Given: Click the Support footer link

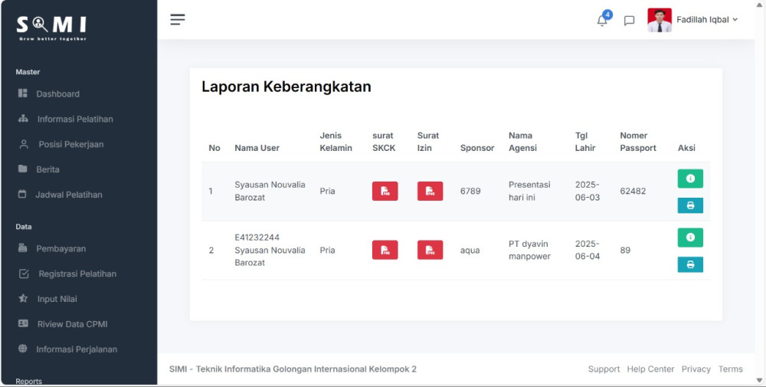Looking at the screenshot, I should pos(604,369).
